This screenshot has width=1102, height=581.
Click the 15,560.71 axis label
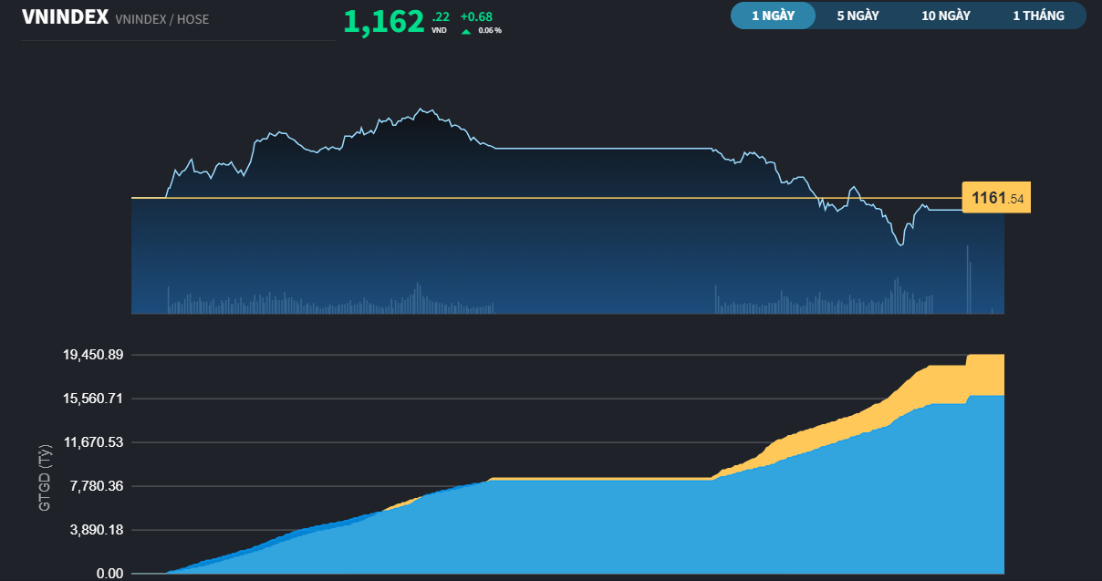(93, 399)
